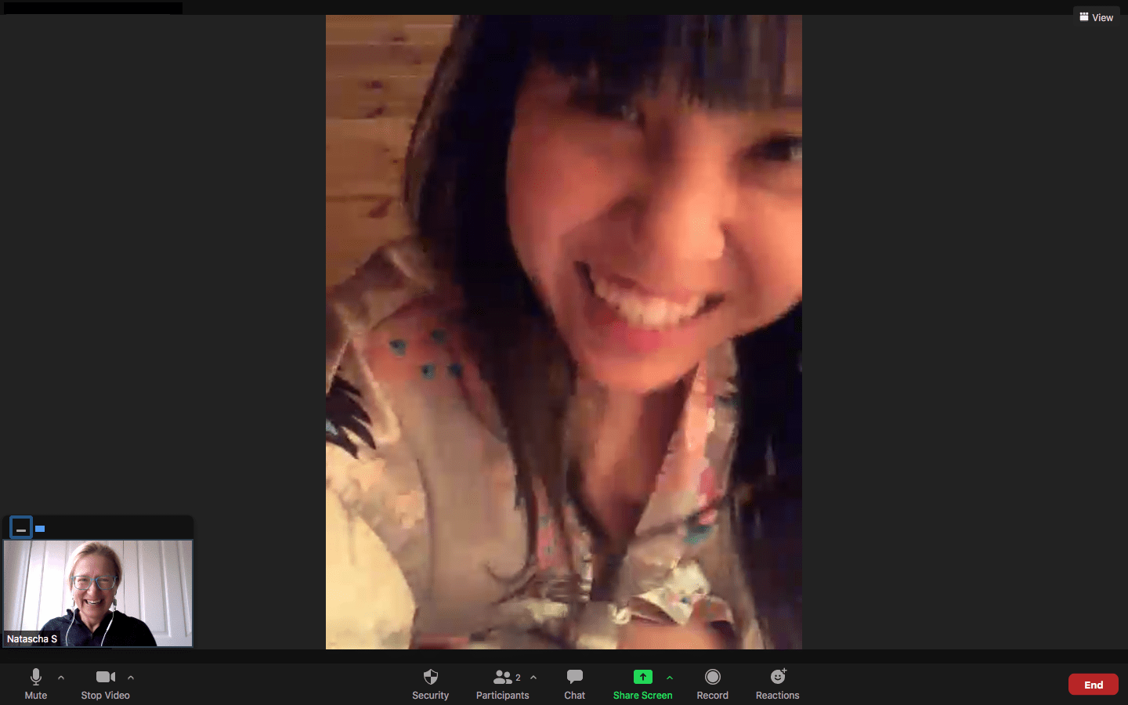The height and width of the screenshot is (705, 1128).
Task: Open video options arrow beside Stop Video
Action: click(131, 678)
